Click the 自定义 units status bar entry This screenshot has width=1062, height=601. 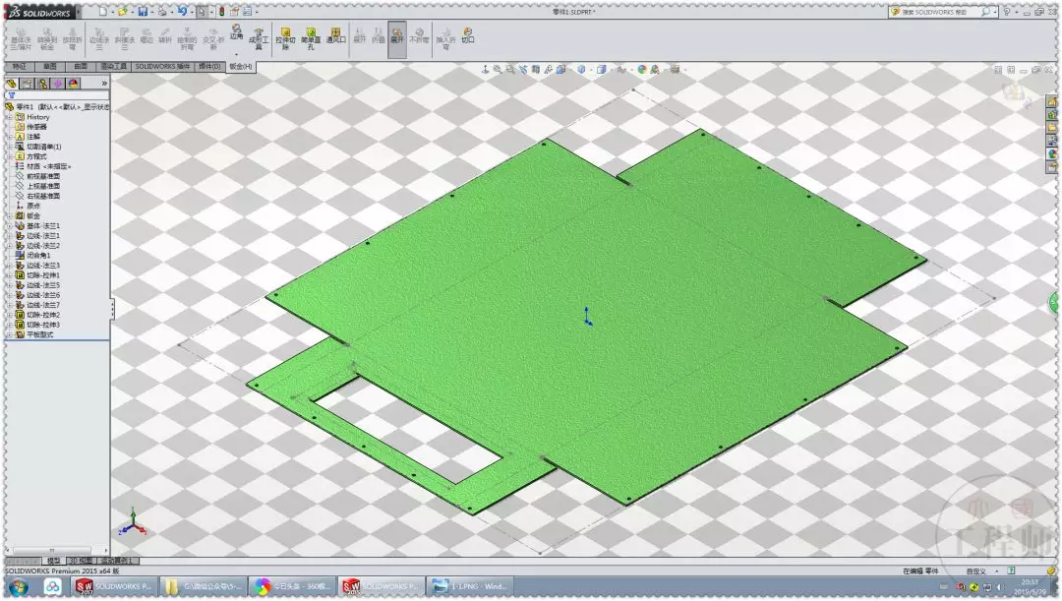pyautogui.click(x=976, y=571)
